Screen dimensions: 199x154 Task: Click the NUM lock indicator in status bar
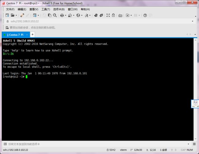click(x=190, y=150)
